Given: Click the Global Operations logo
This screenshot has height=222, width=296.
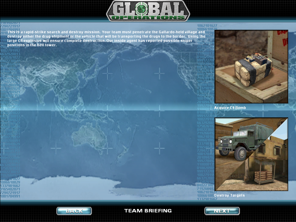Looking at the screenshot, I should 148,11.
